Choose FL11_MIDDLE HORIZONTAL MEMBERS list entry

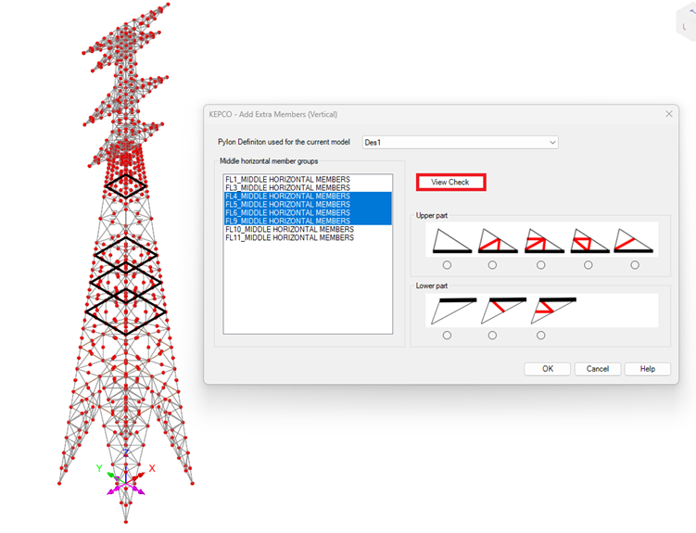(289, 237)
